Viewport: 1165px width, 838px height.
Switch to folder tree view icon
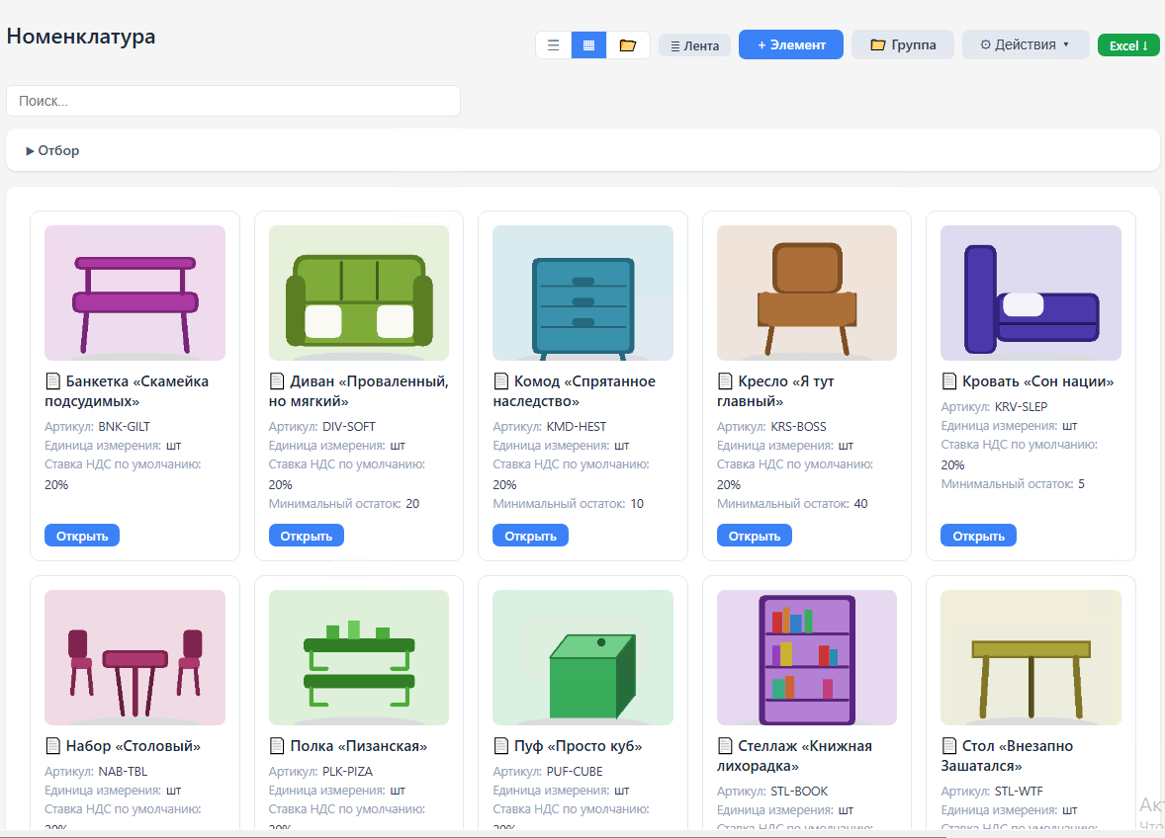point(628,45)
